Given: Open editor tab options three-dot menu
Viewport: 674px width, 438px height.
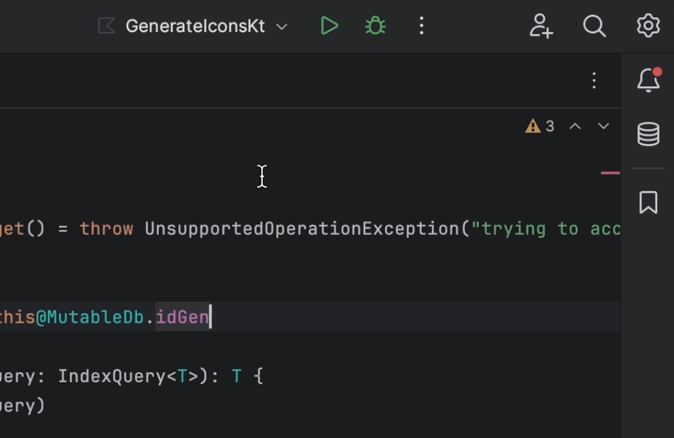Looking at the screenshot, I should 594,81.
